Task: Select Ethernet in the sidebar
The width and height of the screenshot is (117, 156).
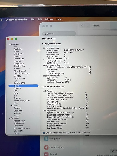Action: click(x=18, y=68)
